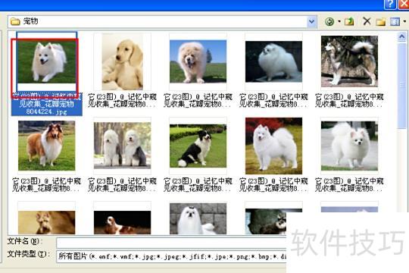Select the small brown terrier thumbnail
This screenshot has height=273, width=409.
tap(47, 222)
